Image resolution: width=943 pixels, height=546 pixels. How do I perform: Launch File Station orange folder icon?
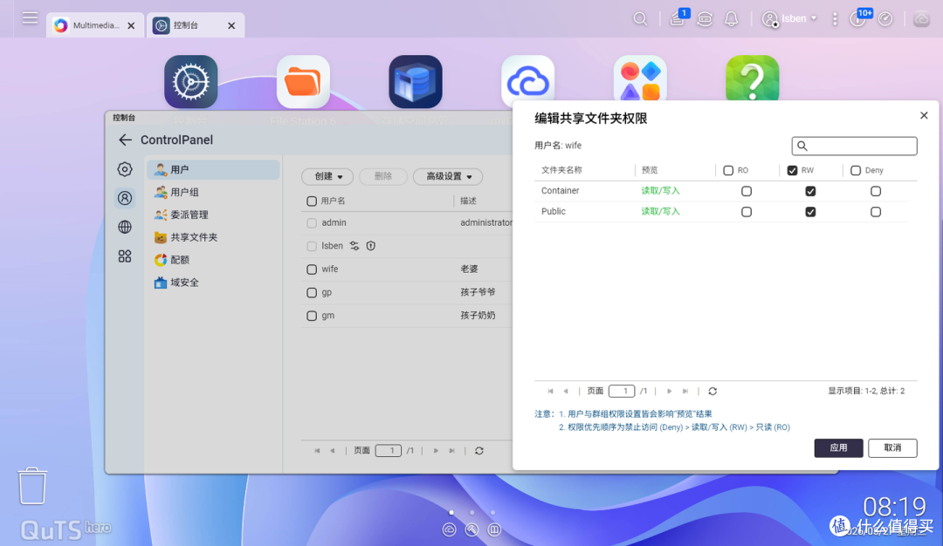point(303,82)
